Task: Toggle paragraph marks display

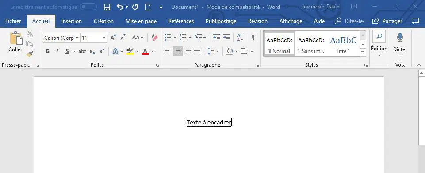Action: coord(253,38)
